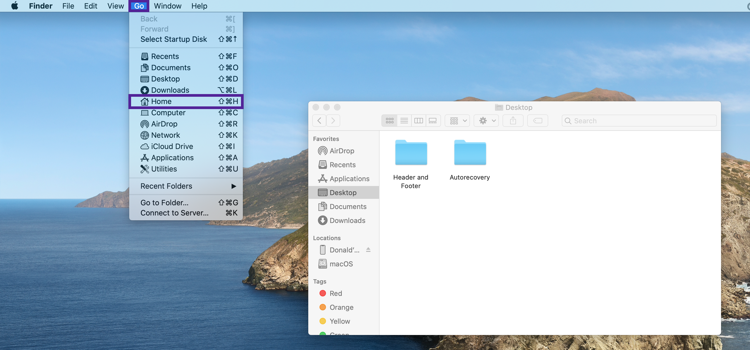Choose Documents in the Go menu
Image resolution: width=750 pixels, height=350 pixels.
(x=186, y=68)
